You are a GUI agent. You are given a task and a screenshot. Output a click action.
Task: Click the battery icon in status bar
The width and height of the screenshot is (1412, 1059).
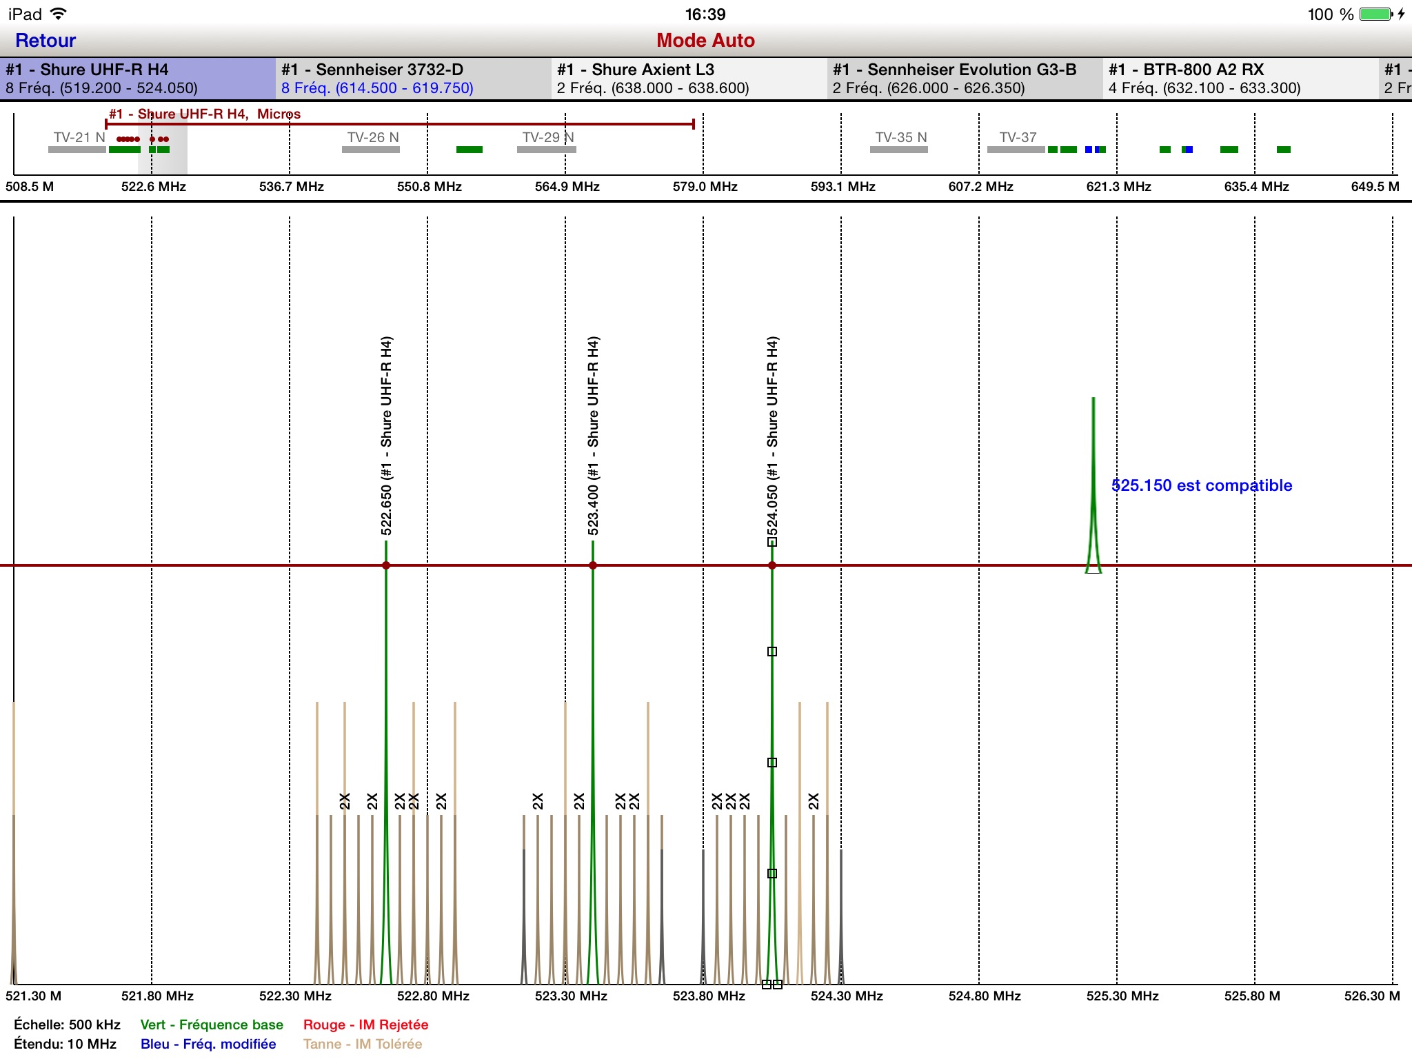(x=1377, y=14)
